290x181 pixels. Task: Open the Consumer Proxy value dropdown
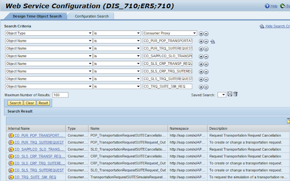pos(194,33)
